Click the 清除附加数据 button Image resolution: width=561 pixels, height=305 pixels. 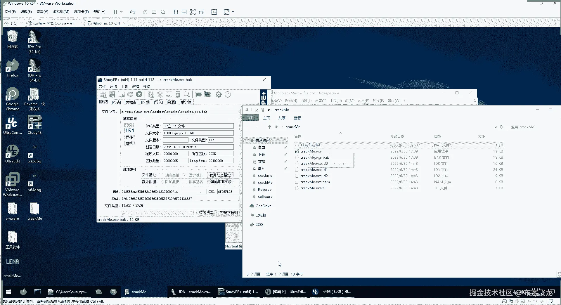220,182
